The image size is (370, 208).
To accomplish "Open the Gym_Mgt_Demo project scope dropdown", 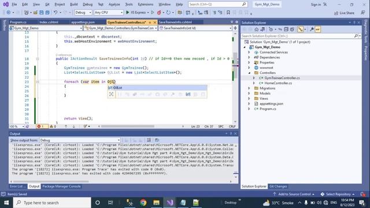I will (46, 28).
